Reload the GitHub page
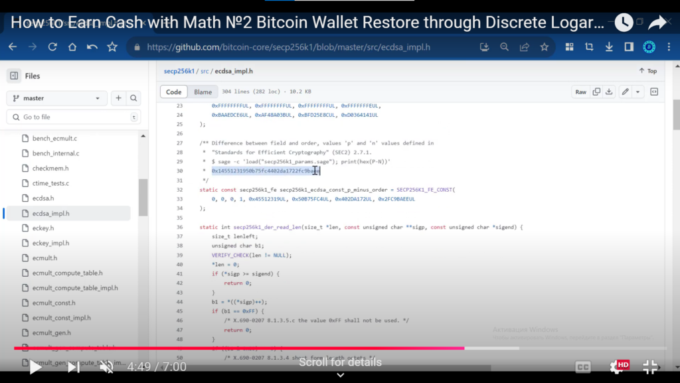The height and width of the screenshot is (383, 680). [52, 46]
